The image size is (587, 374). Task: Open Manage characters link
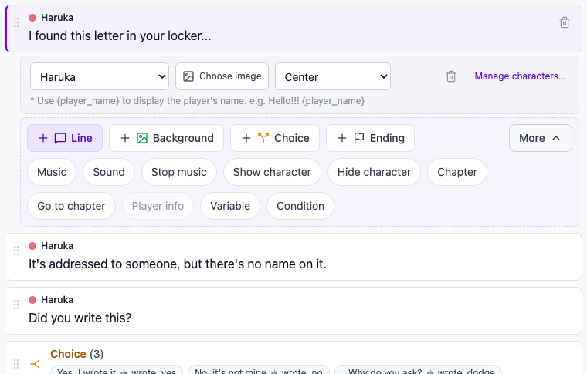pyautogui.click(x=520, y=76)
